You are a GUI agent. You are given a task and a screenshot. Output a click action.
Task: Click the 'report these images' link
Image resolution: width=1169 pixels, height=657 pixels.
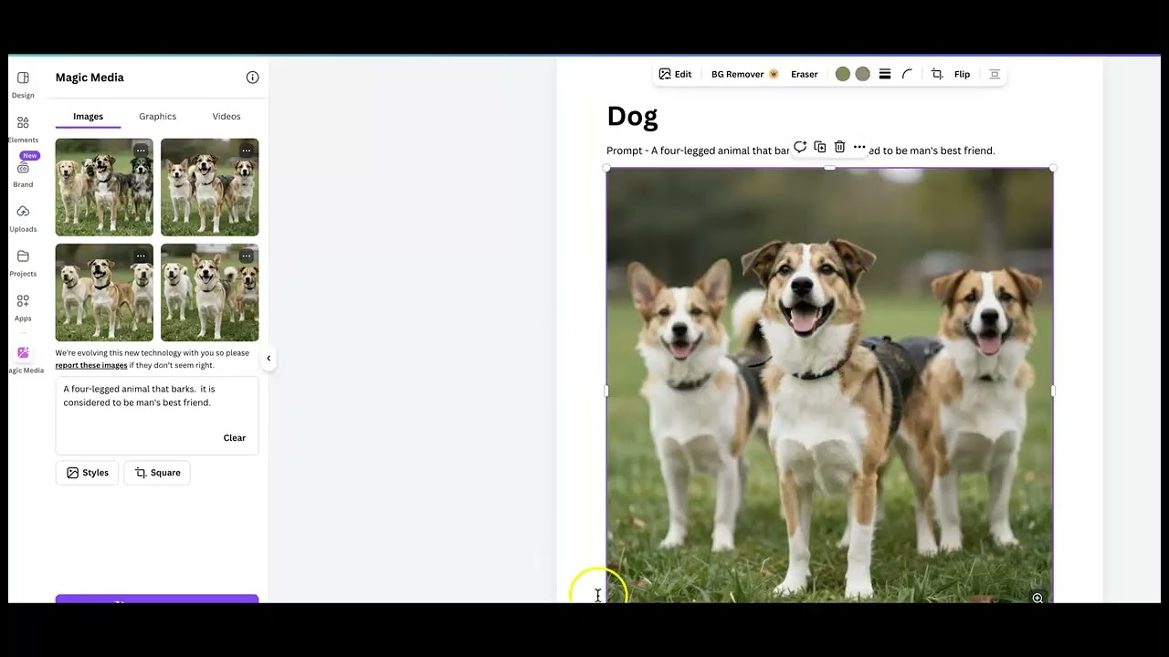pos(91,365)
